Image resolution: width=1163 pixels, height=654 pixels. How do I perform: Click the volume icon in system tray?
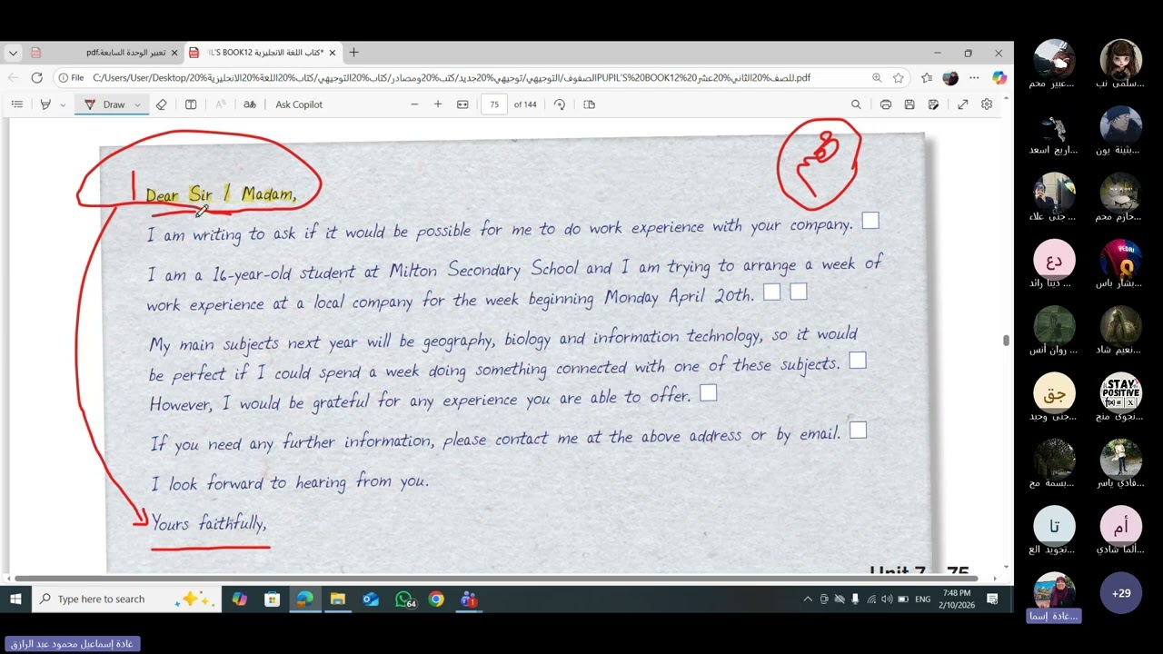tap(887, 599)
